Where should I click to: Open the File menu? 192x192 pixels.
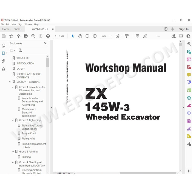2,24
